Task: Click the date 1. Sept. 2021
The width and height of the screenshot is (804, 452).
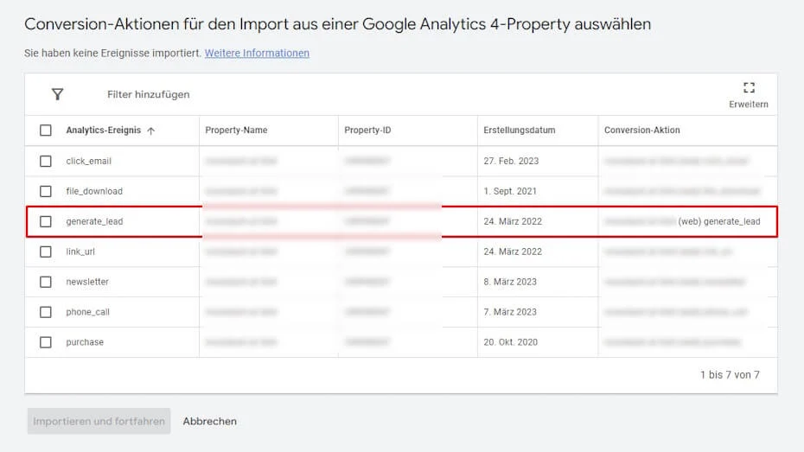Action: tap(510, 191)
